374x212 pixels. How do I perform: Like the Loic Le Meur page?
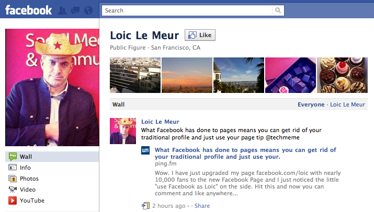click(x=200, y=35)
